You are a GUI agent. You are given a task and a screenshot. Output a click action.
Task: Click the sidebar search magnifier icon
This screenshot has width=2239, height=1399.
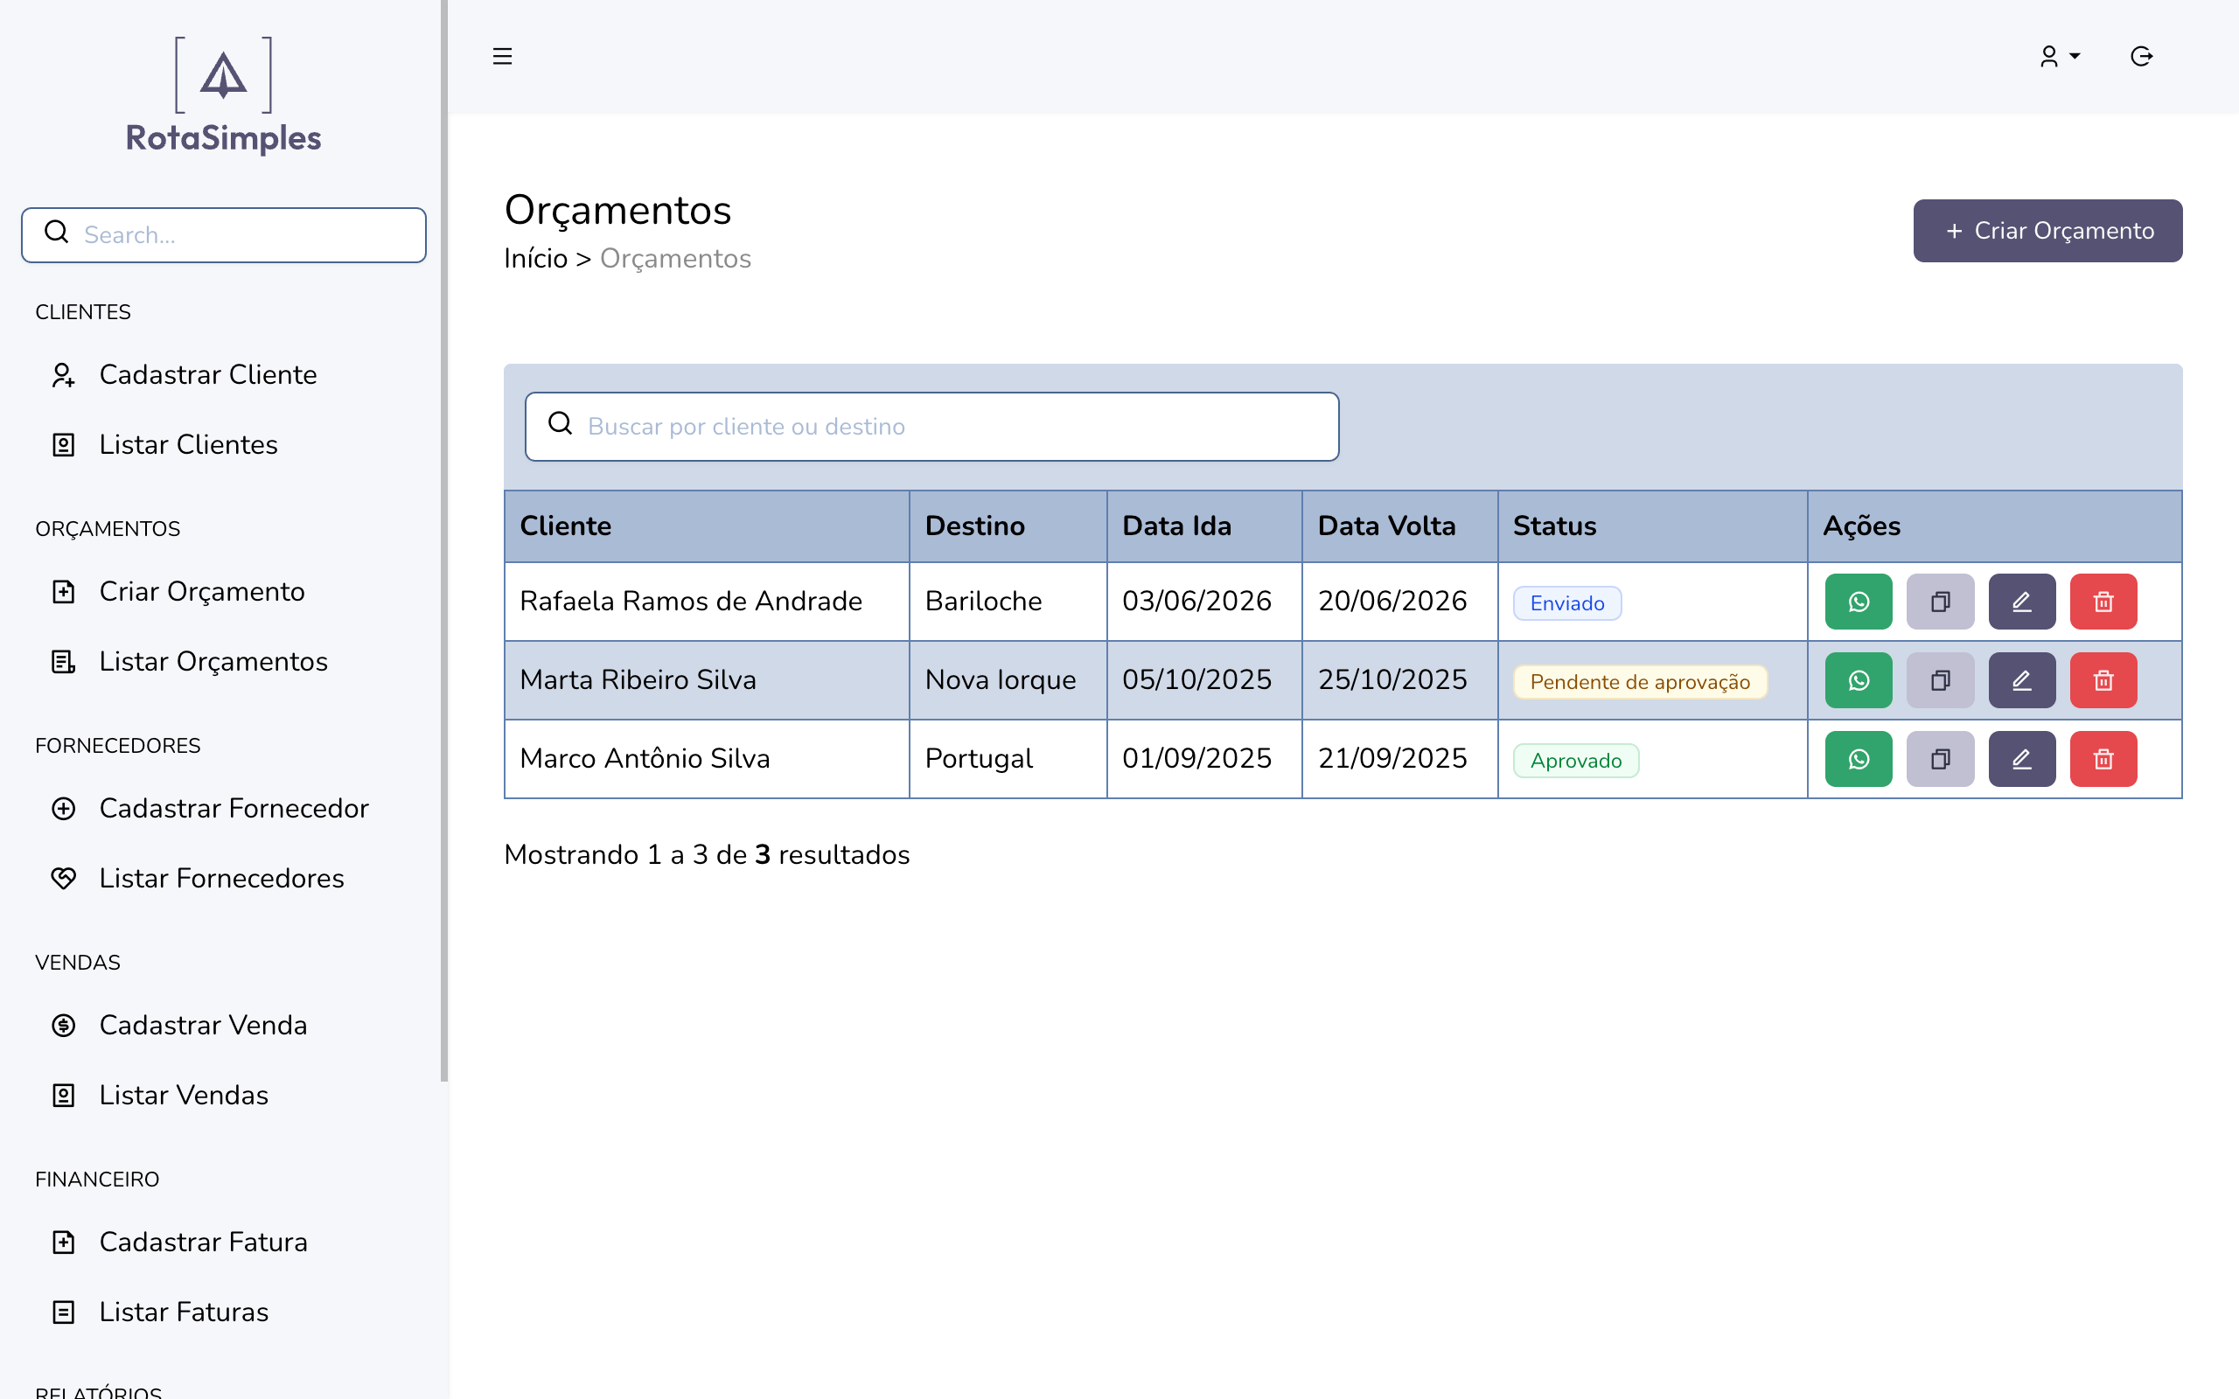point(57,233)
